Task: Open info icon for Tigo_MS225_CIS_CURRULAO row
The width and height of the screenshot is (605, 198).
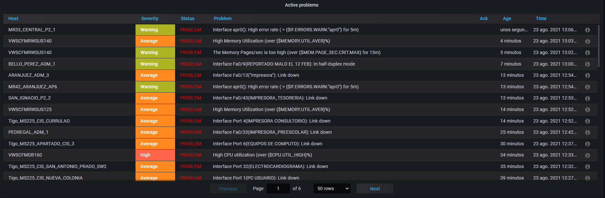Action: 588,121
